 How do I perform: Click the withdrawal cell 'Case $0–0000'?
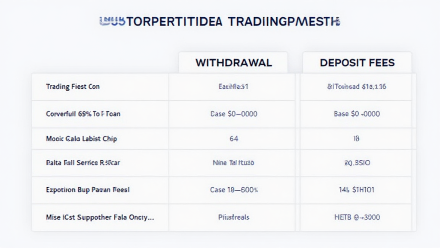point(234,114)
